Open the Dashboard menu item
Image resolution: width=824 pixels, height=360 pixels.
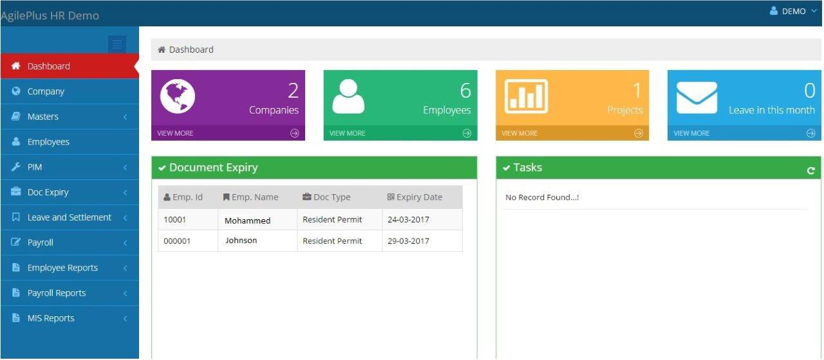pyautogui.click(x=70, y=66)
